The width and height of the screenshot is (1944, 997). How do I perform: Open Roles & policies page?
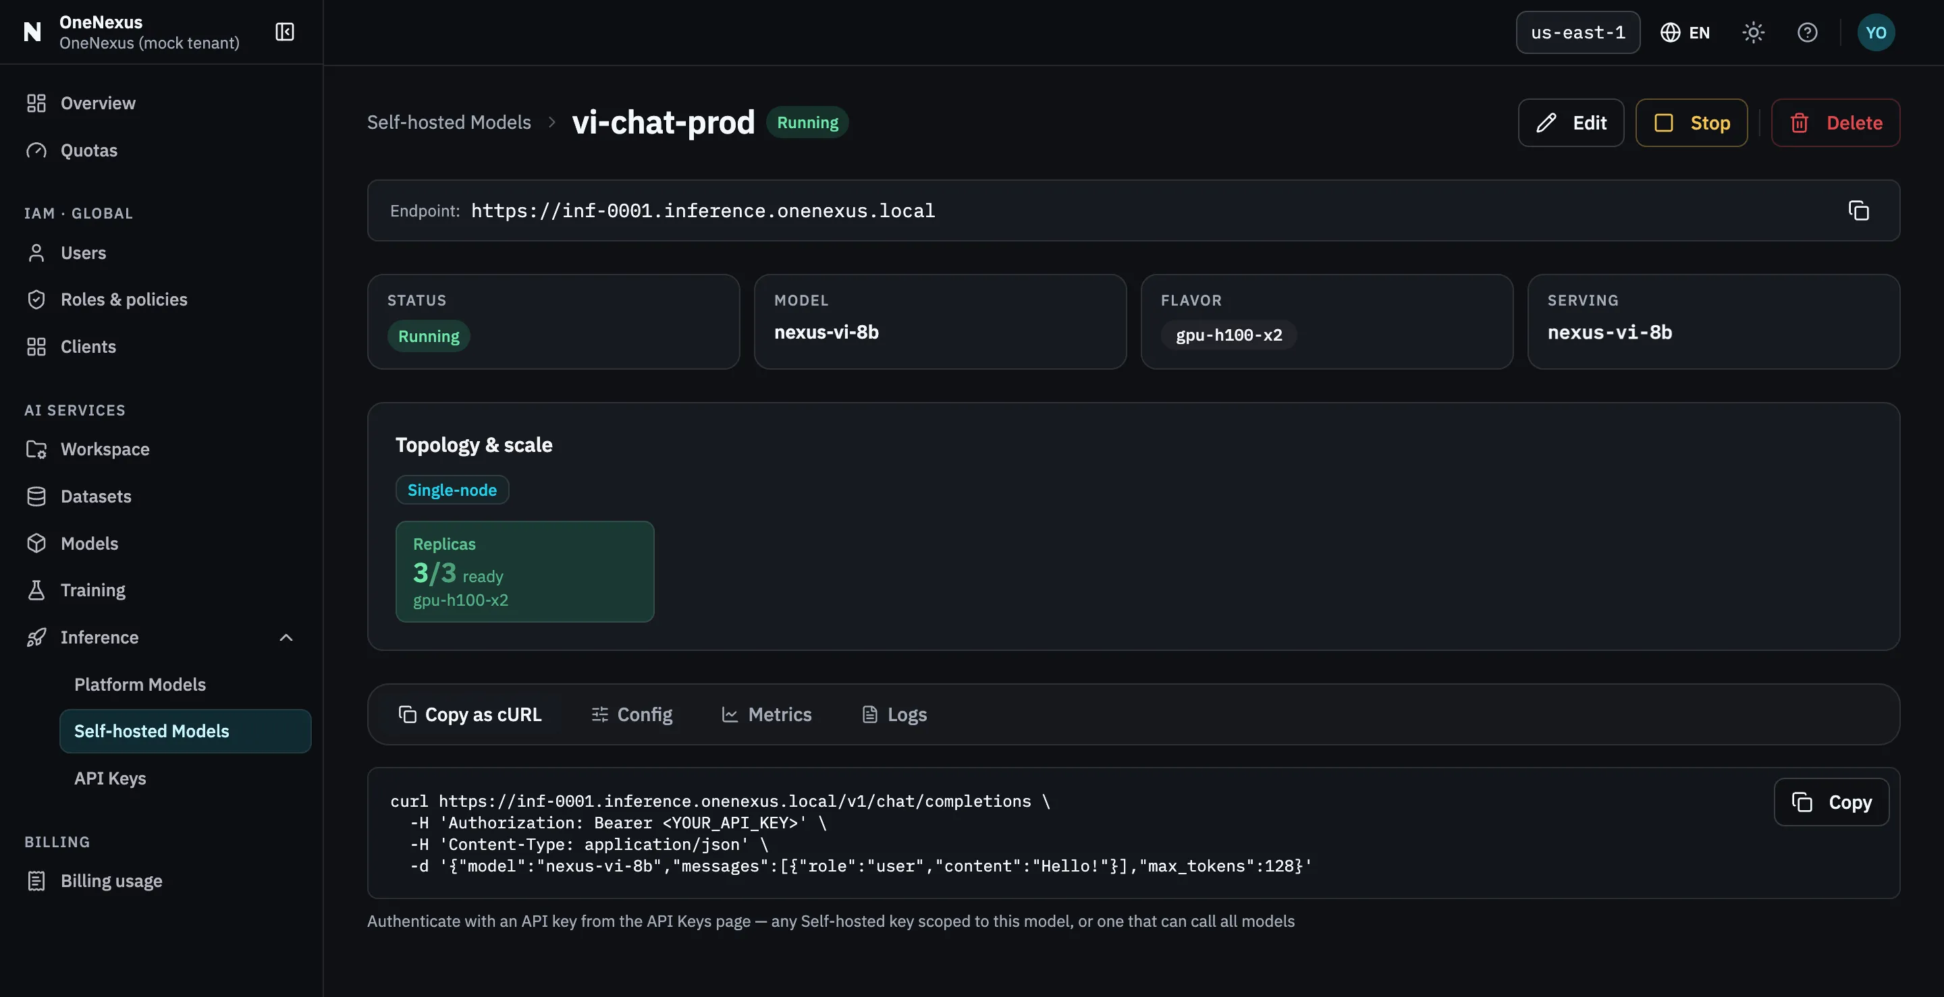161,300
